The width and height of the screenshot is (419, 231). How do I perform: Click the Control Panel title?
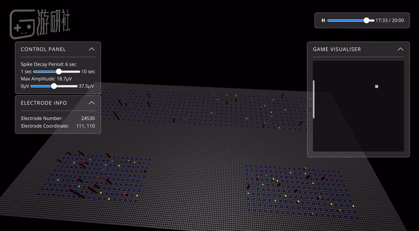[43, 50]
